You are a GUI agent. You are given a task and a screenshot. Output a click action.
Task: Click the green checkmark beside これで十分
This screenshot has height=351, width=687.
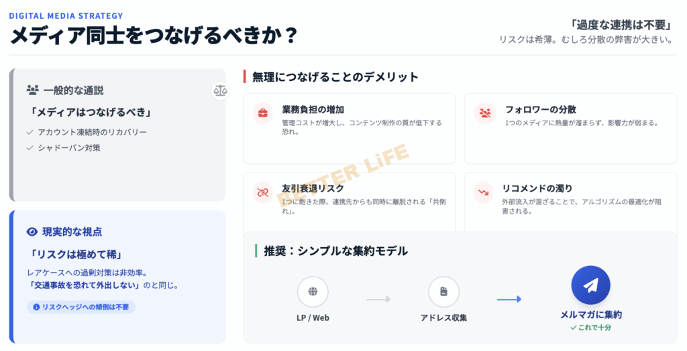coord(573,328)
